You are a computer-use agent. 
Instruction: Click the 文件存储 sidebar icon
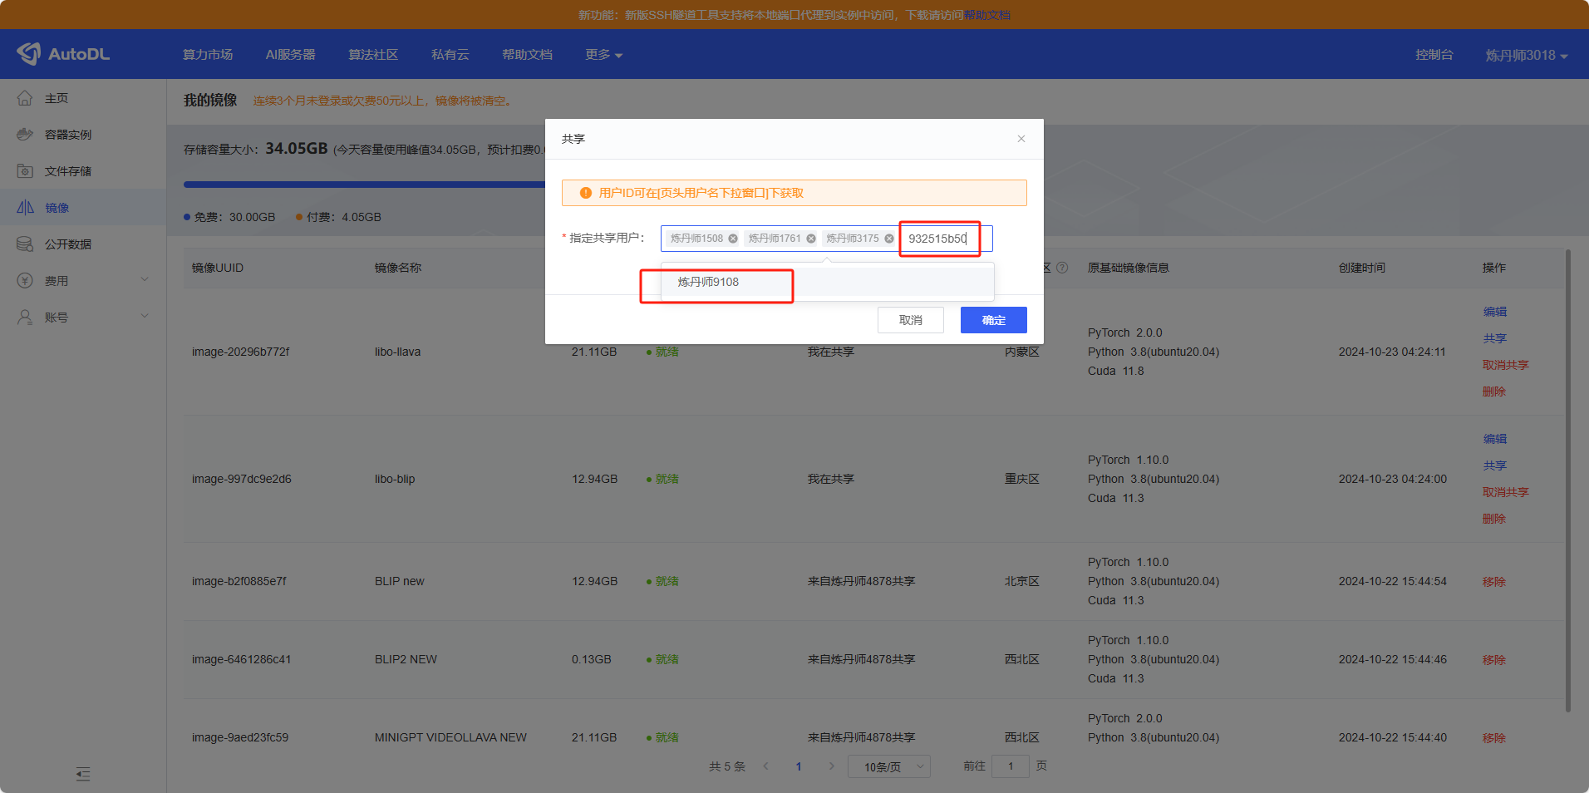pyautogui.click(x=25, y=171)
